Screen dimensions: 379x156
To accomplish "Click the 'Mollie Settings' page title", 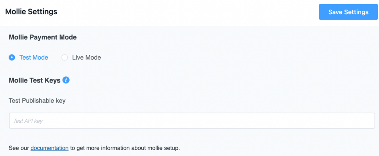I will pos(31,11).
